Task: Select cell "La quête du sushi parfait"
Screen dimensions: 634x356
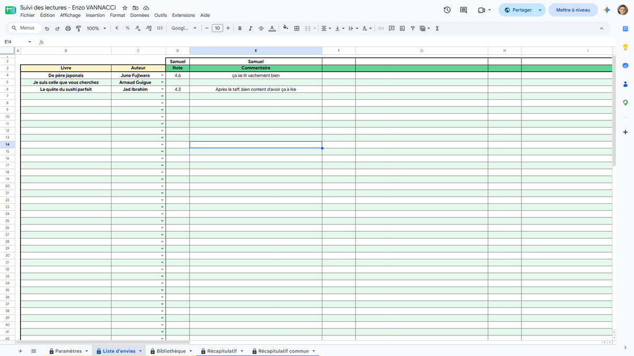Action: (x=66, y=89)
